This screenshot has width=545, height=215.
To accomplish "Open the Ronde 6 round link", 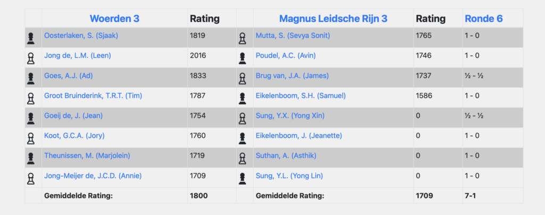I will tap(483, 19).
